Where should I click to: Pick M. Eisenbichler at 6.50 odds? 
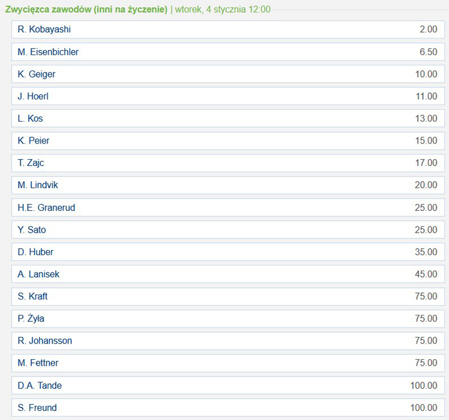[x=228, y=52]
